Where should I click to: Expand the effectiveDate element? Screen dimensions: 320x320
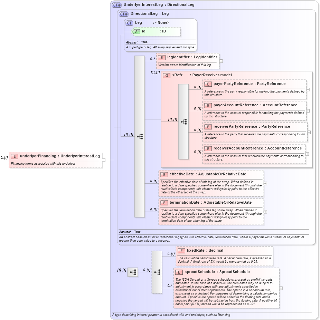point(265,183)
